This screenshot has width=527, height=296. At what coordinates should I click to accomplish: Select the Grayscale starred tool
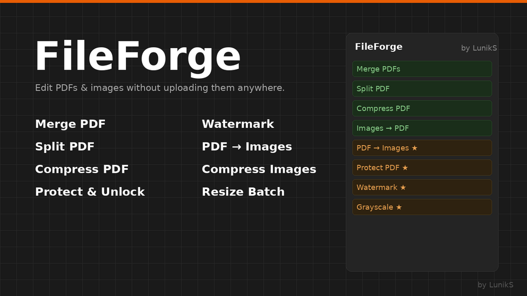(422, 207)
